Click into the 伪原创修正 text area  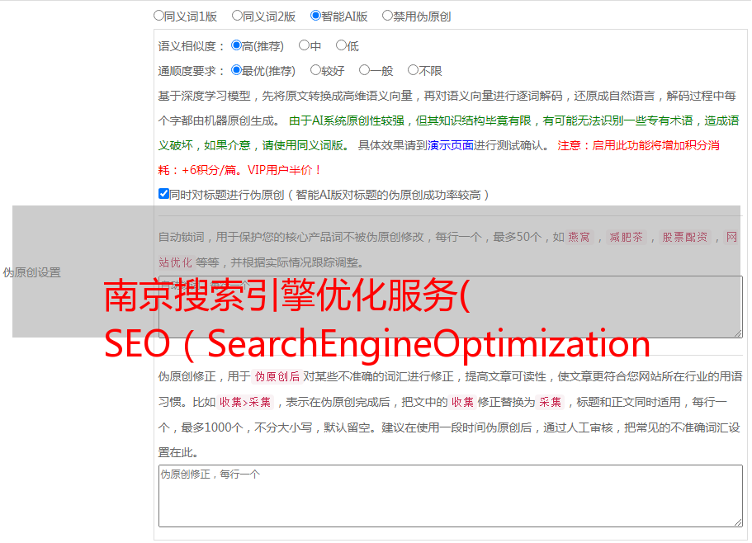pos(451,496)
